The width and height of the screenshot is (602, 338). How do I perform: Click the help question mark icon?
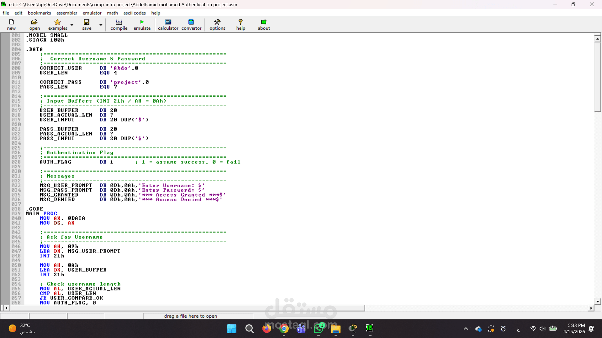pyautogui.click(x=240, y=22)
